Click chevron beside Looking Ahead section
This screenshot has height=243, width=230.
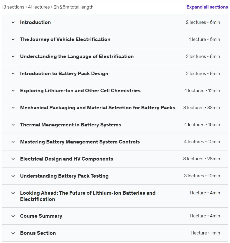click(13, 193)
